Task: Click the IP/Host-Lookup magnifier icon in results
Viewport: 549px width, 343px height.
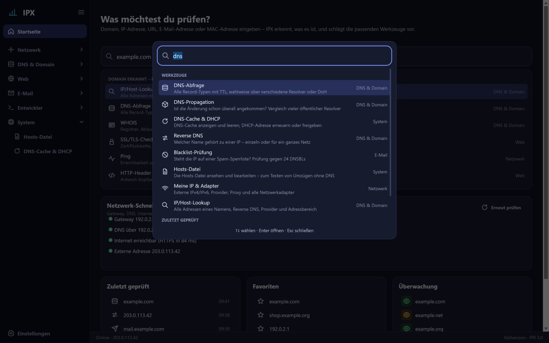Action: tap(165, 205)
